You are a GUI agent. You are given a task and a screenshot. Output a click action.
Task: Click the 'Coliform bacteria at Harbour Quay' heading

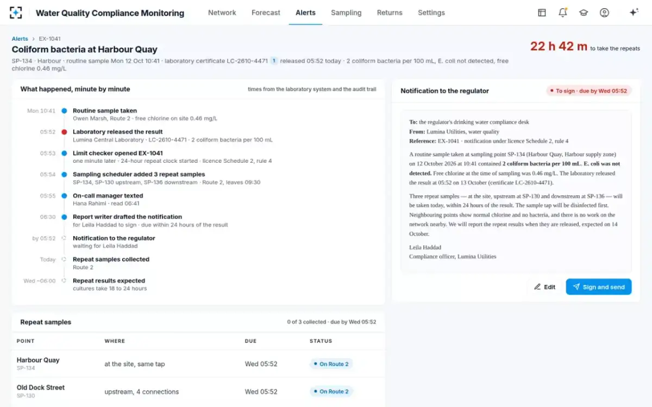[x=85, y=49]
